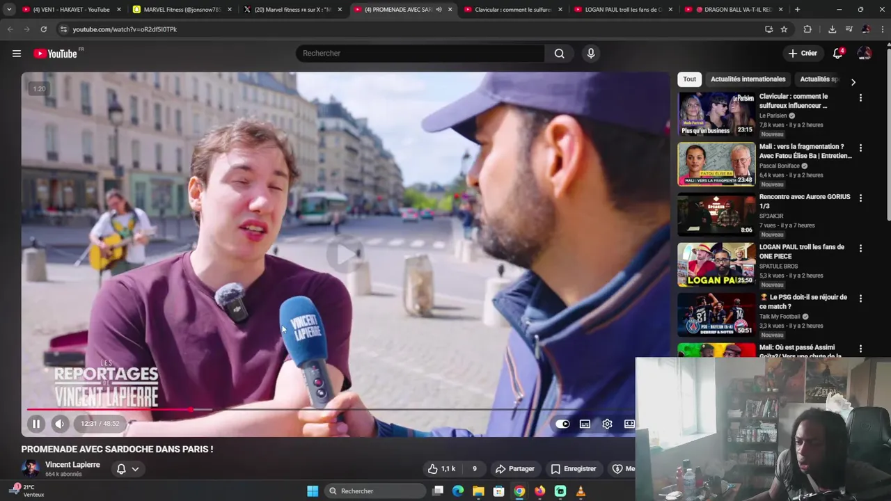Select the Actualités internationales chip
The height and width of the screenshot is (501, 891).
(748, 79)
